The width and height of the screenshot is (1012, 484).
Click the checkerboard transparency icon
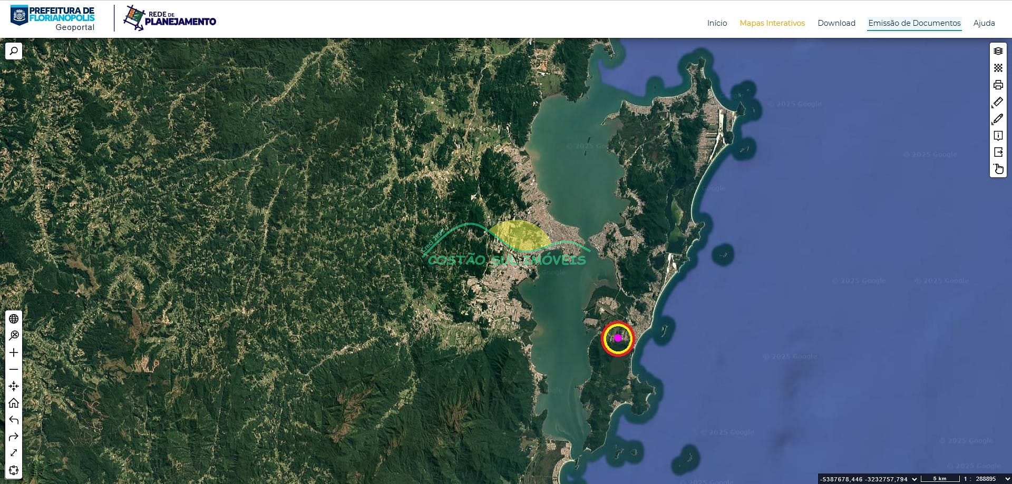point(998,68)
